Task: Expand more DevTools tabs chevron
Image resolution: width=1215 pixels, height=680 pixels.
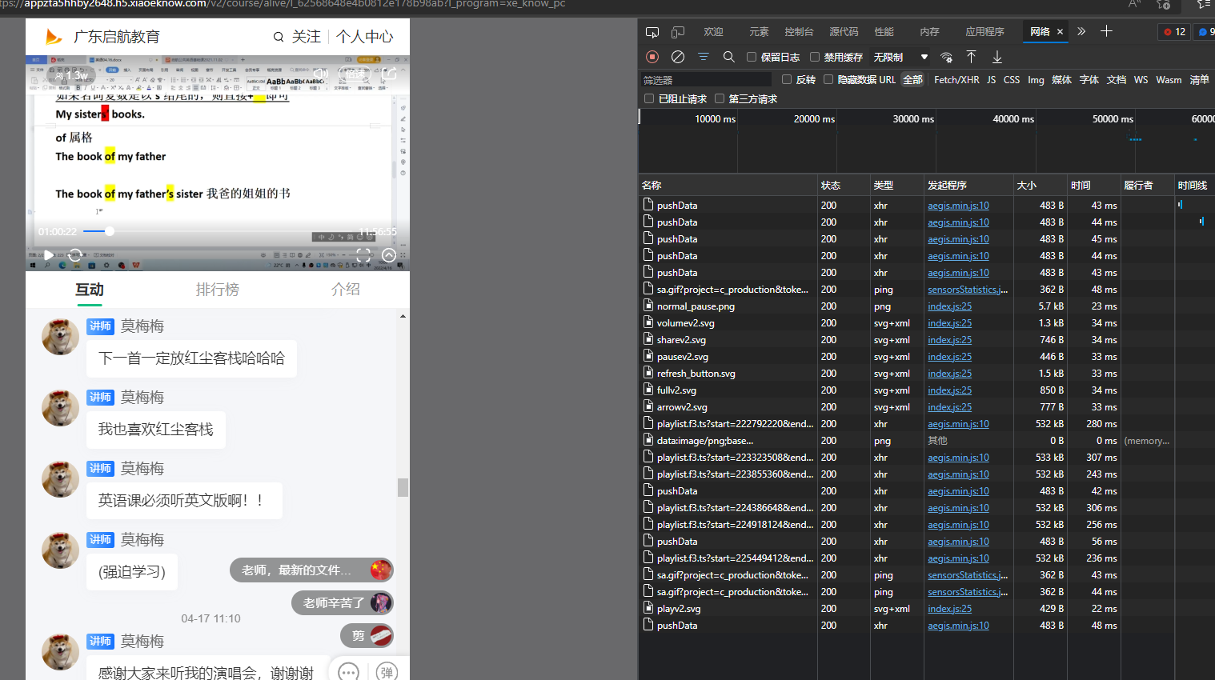Action: [1081, 32]
